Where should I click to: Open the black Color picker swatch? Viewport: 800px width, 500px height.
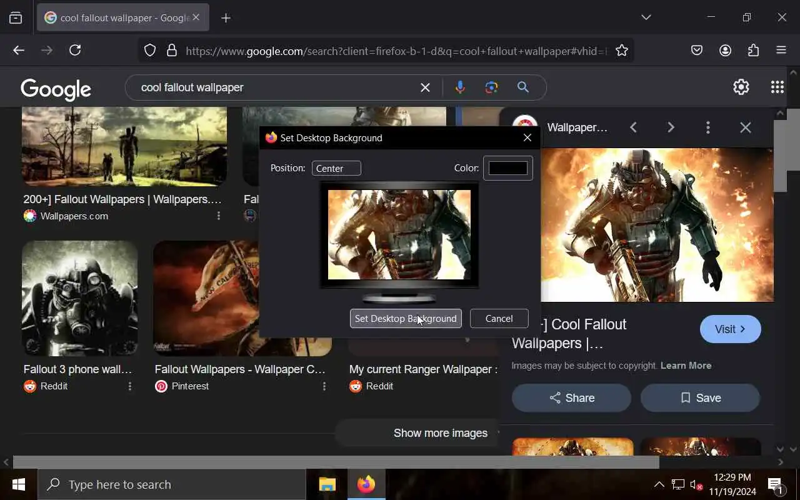(x=507, y=168)
